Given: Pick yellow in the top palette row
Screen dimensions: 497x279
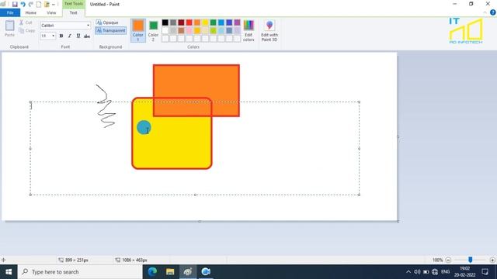Looking at the screenshot, I should coord(205,22).
